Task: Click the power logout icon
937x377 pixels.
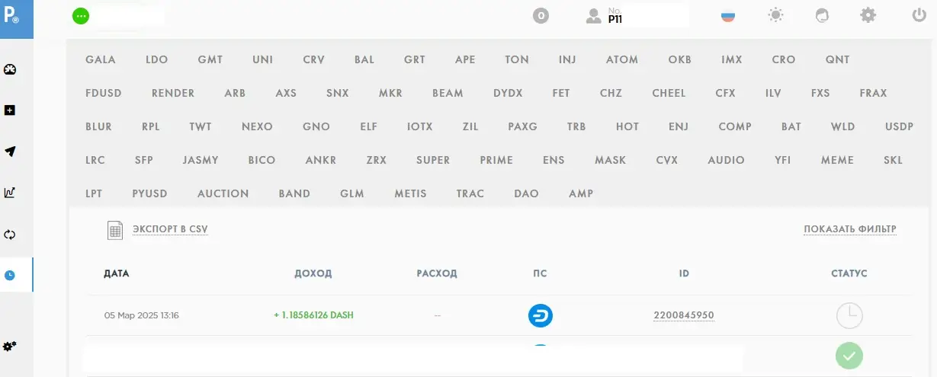Action: click(x=919, y=14)
